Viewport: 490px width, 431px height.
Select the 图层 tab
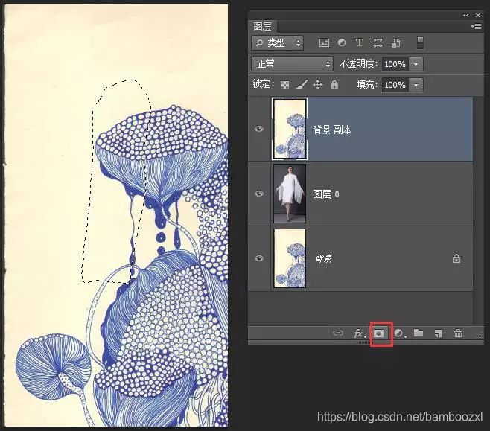coord(262,27)
